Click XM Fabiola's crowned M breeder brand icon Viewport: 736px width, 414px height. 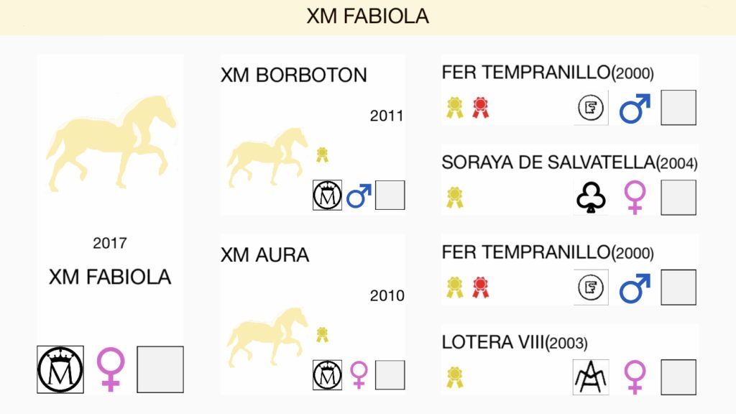tap(60, 369)
